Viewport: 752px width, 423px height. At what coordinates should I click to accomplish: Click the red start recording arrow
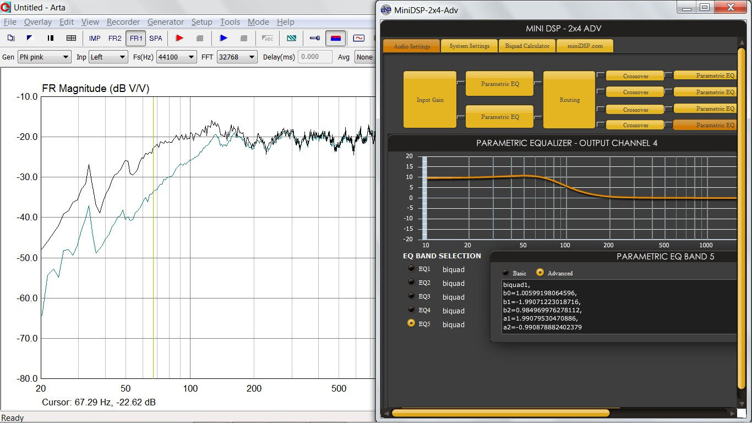point(179,38)
